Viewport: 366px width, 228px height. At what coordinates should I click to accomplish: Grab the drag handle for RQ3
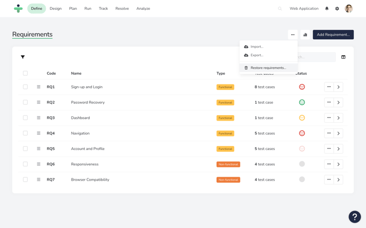pos(39,118)
